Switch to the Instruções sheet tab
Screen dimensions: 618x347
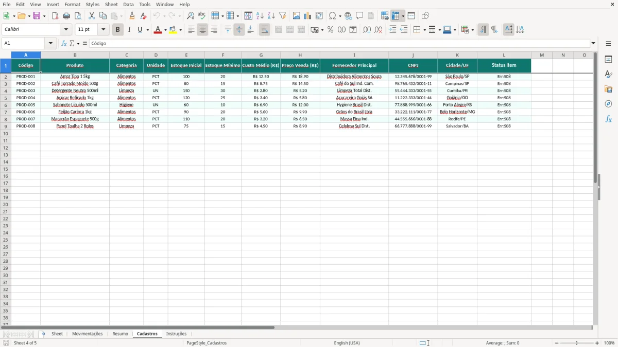[176, 334]
